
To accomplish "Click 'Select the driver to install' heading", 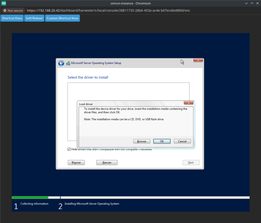I will [88, 77].
